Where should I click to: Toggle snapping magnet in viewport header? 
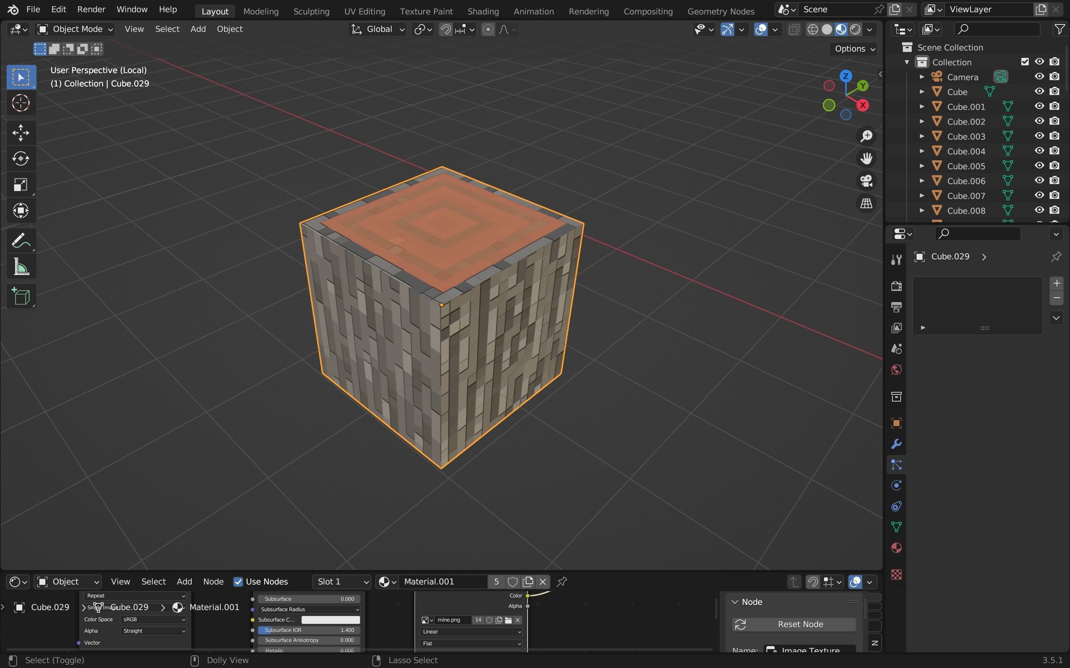(446, 30)
